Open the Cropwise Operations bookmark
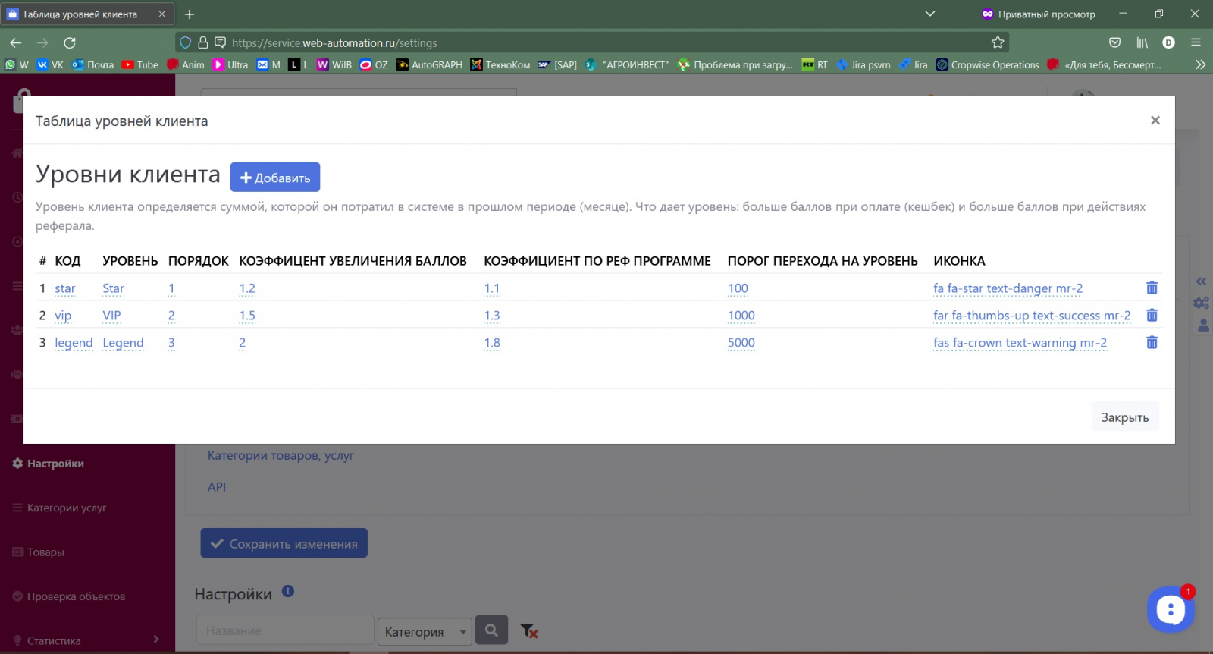Screen dimensions: 1213x654 tap(987, 64)
